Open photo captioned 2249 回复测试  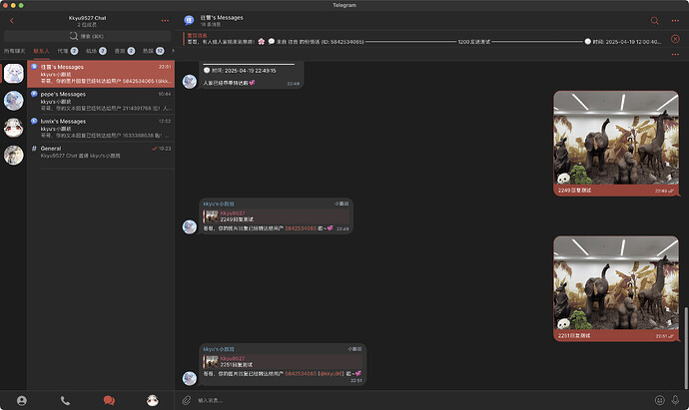tap(616, 138)
